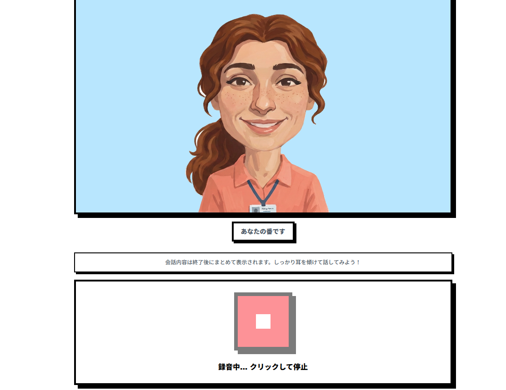Click the blank area left of the stop button

155,322
